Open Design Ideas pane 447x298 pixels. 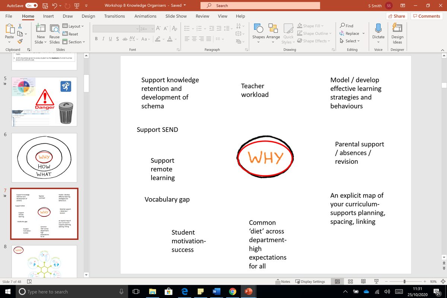[x=397, y=33]
